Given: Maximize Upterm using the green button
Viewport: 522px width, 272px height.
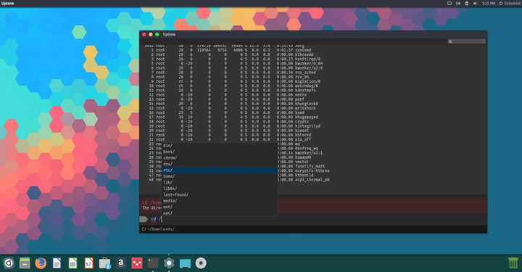Looking at the screenshot, I should 157,34.
